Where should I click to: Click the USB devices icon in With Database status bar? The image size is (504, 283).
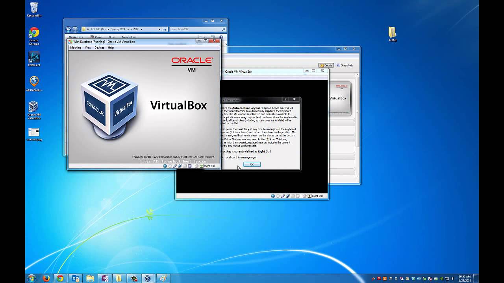[x=175, y=166]
